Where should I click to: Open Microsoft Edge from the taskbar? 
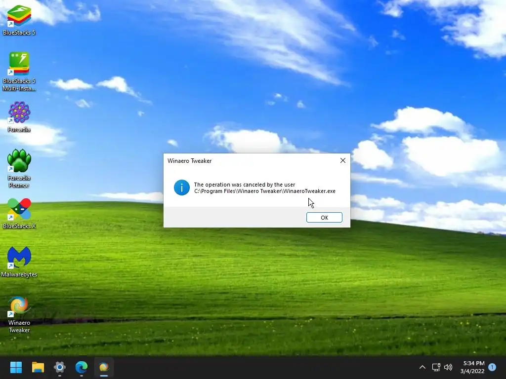pyautogui.click(x=82, y=367)
